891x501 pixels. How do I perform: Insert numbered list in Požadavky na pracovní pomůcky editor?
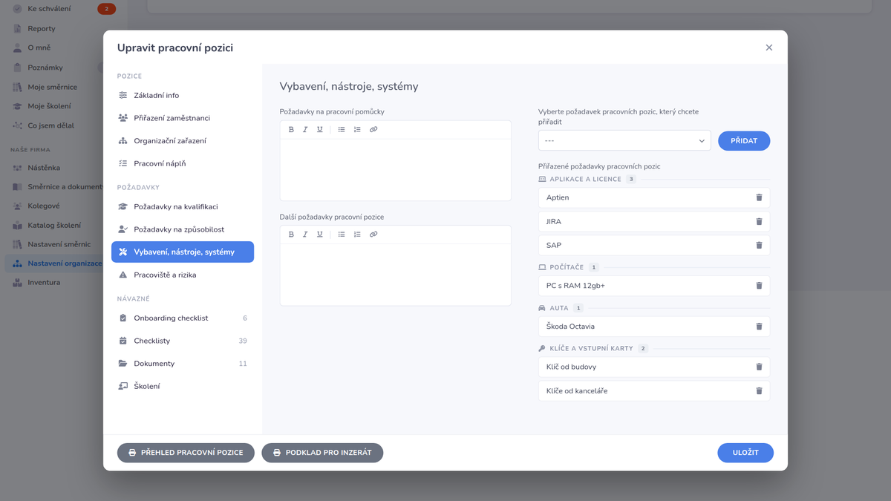tap(357, 130)
